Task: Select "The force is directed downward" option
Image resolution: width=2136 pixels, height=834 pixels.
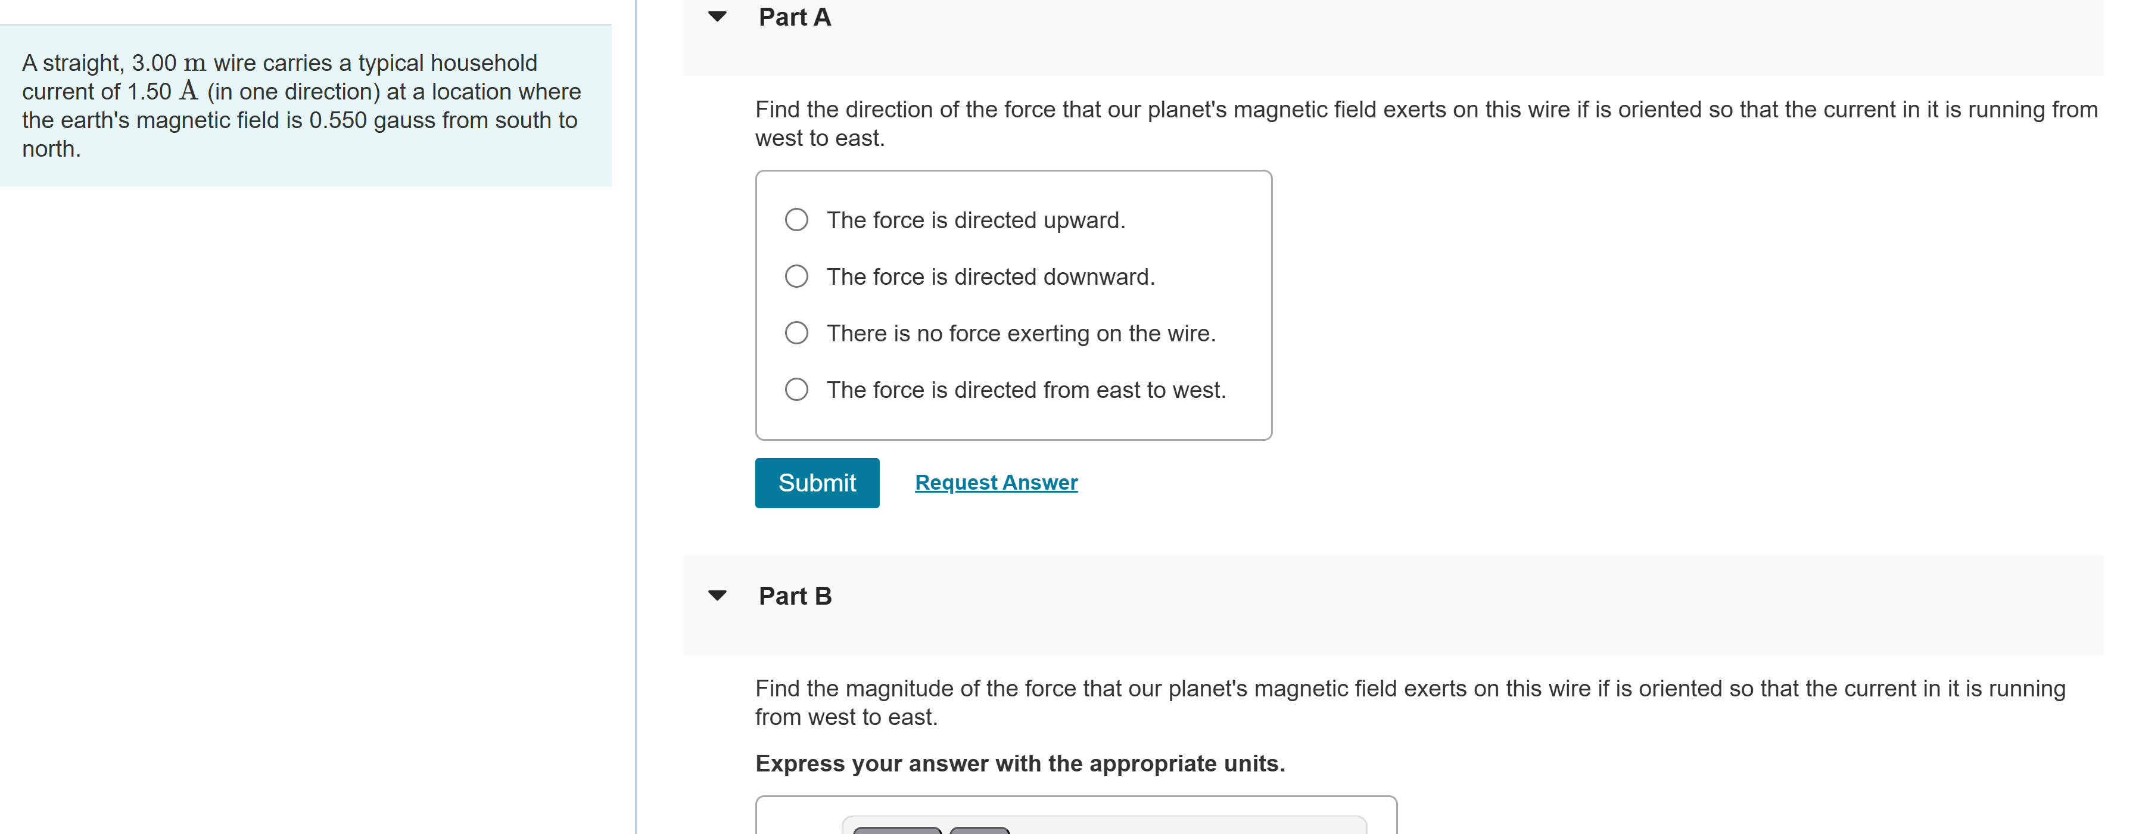Action: [x=990, y=277]
